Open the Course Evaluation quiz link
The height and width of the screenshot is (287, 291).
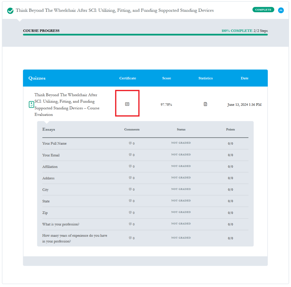coord(67,104)
